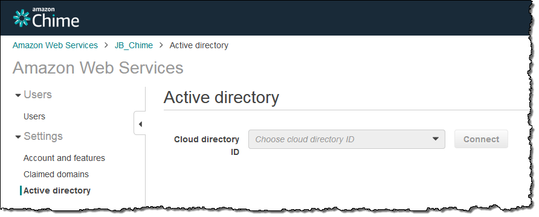539x217 pixels.
Task: Select the Active directory breadcrumb item
Action: (x=199, y=45)
